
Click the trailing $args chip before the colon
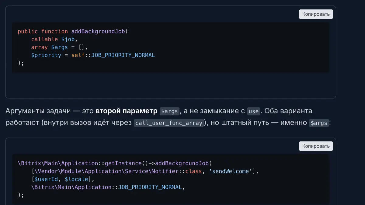pos(319,123)
